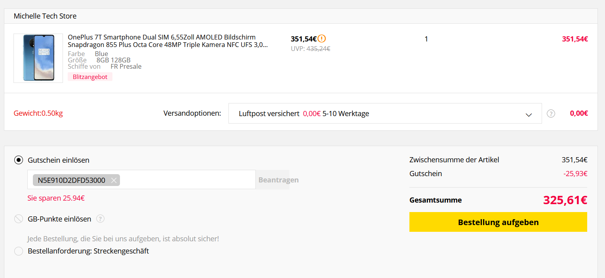Click the Gewicht:0.50kg label

click(x=38, y=113)
